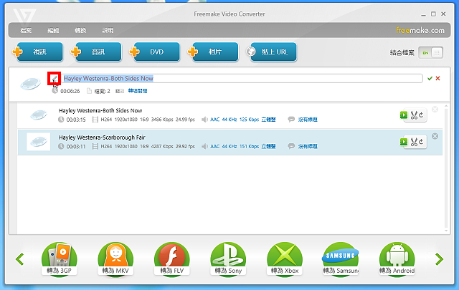This screenshot has width=459, height=290.
Task: Add audio with the 音訊 button
Action: click(98, 52)
